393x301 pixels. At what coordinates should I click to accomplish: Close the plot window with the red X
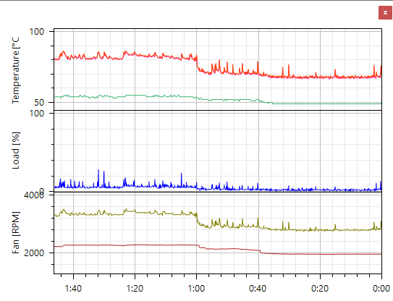click(385, 12)
